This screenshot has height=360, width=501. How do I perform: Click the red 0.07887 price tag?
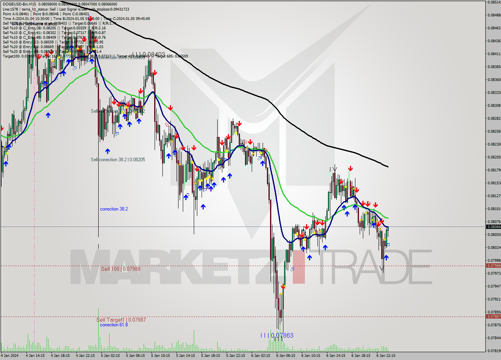[493, 316]
